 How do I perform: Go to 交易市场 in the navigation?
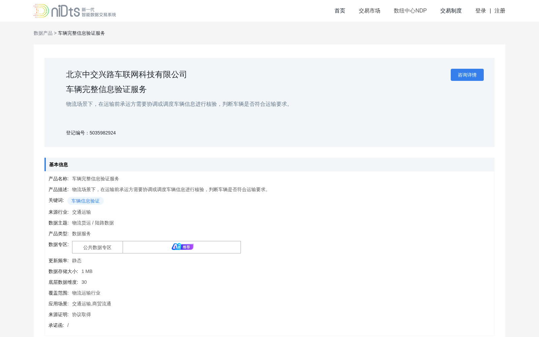pos(369,11)
